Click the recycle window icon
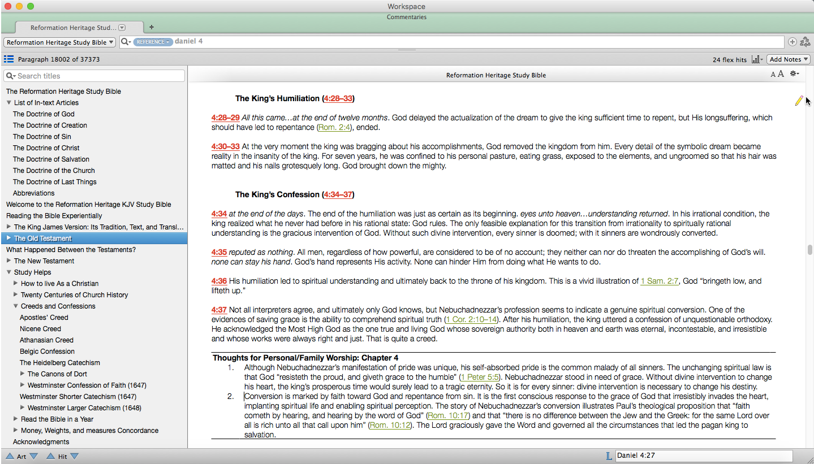 click(805, 42)
